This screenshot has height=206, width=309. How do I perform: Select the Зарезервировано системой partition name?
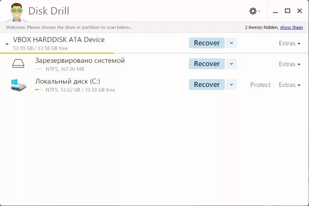pos(80,60)
